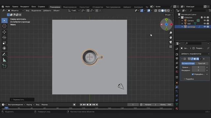The height and width of the screenshot is (118, 211).
Task: Remove modifier with the X button
Action: coord(204,59)
